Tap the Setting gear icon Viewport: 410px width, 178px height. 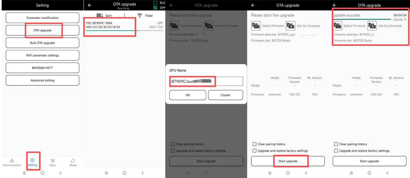pos(32,160)
